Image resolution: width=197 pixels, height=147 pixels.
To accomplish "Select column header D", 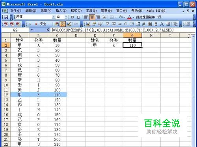I will [76, 35].
